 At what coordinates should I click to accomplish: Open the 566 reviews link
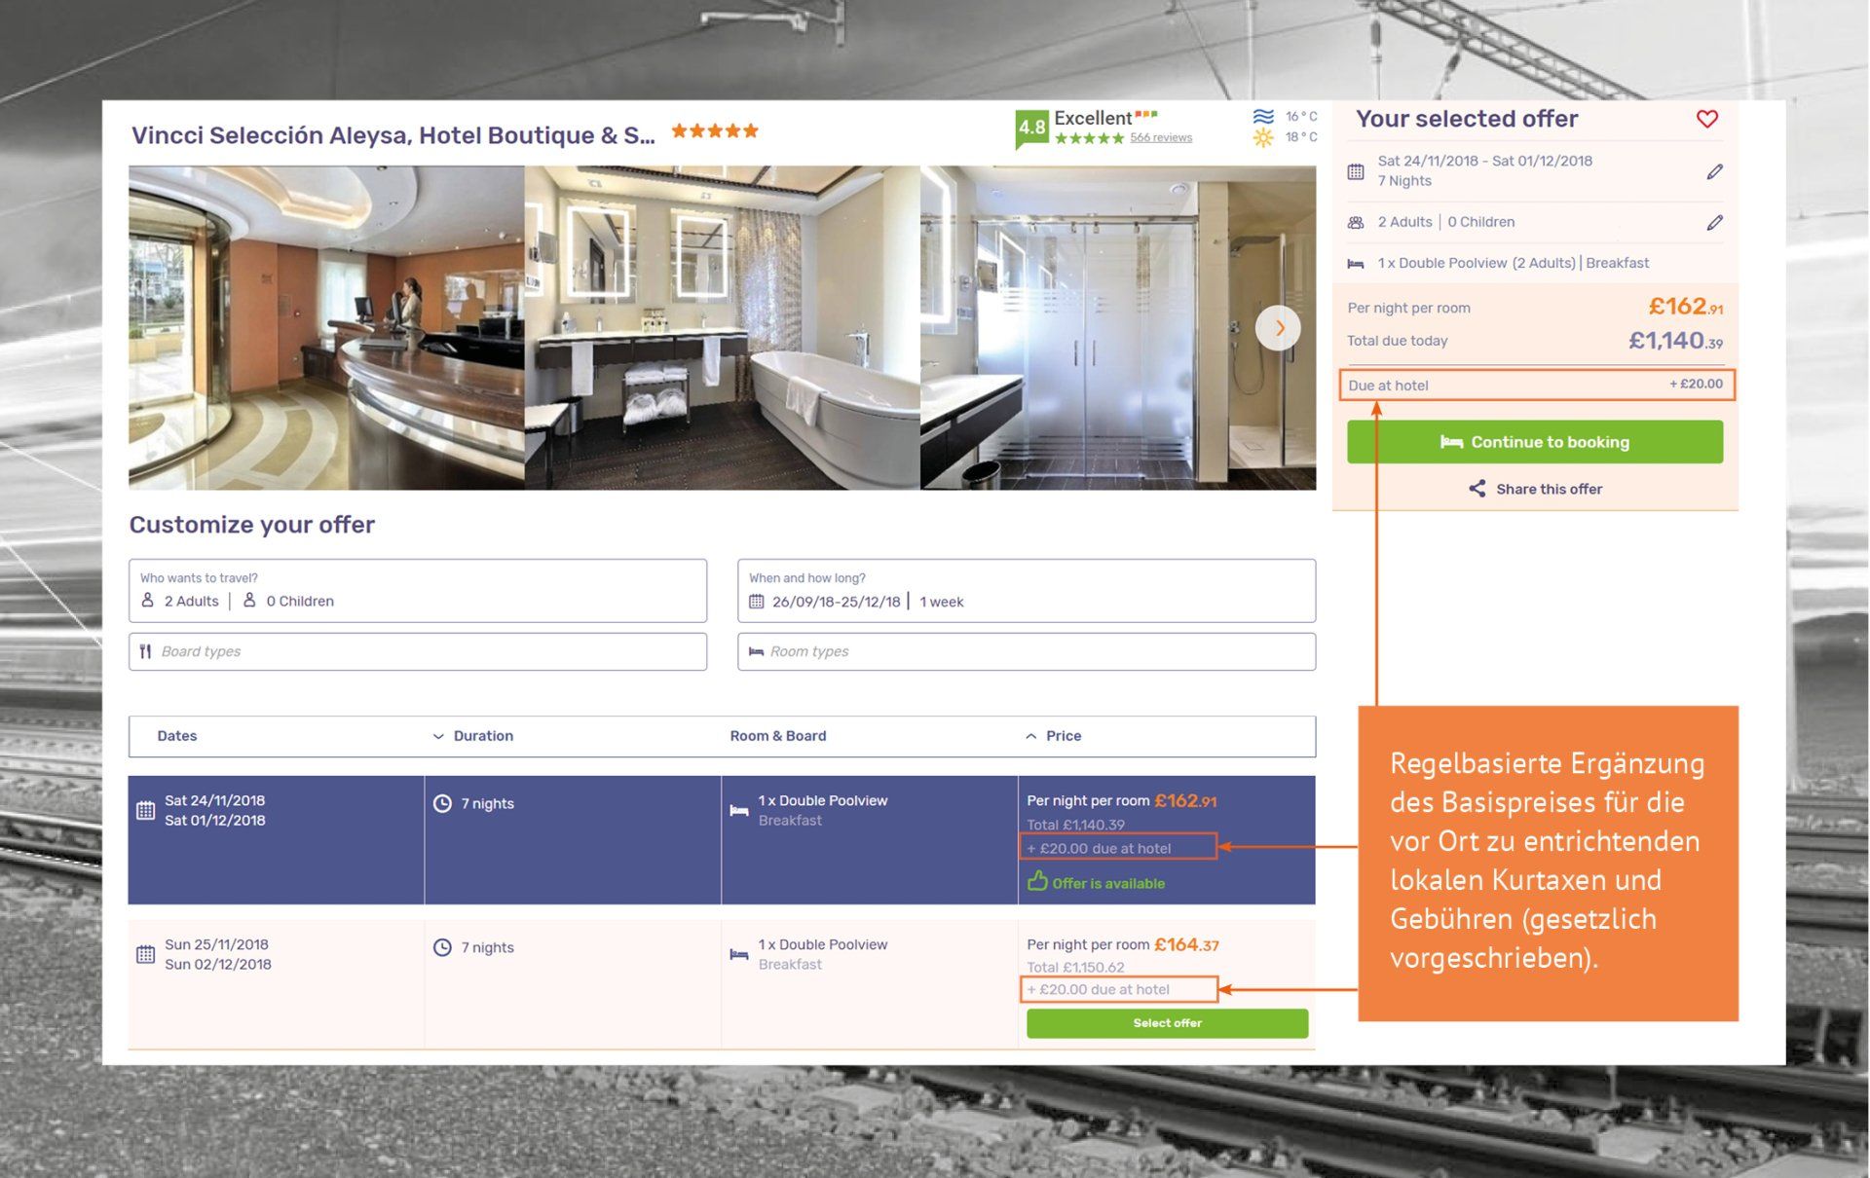pyautogui.click(x=1161, y=138)
